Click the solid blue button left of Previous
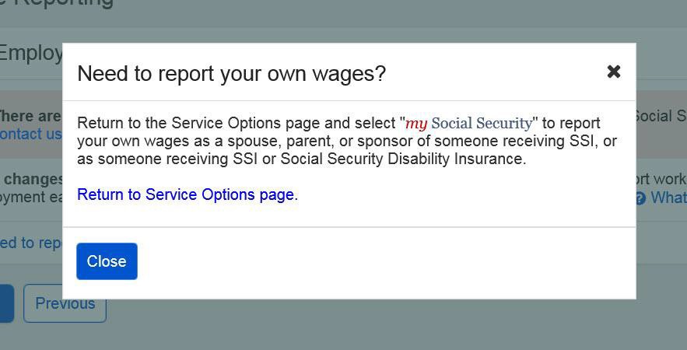Image resolution: width=687 pixels, height=350 pixels. (6, 303)
